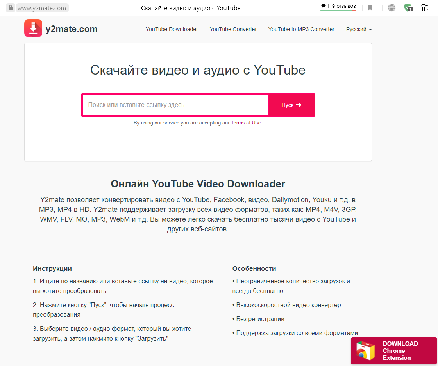
Task: Click the Chrome store icon in banner
Action: [x=365, y=350]
